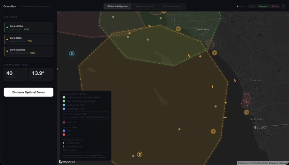The width and height of the screenshot is (289, 165).
Task: Click the High suitability legend swatch
Action: [64, 101]
